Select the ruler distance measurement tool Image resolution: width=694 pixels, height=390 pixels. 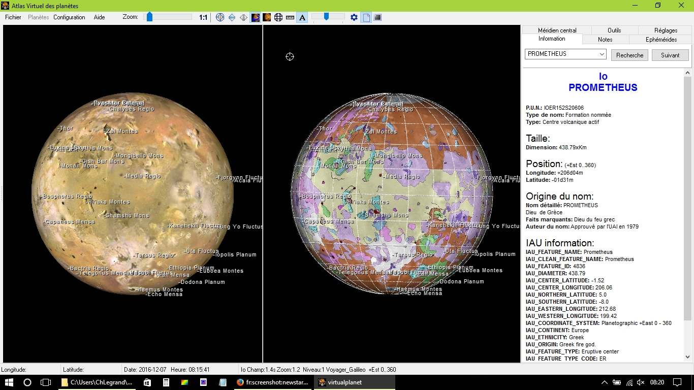pyautogui.click(x=290, y=17)
